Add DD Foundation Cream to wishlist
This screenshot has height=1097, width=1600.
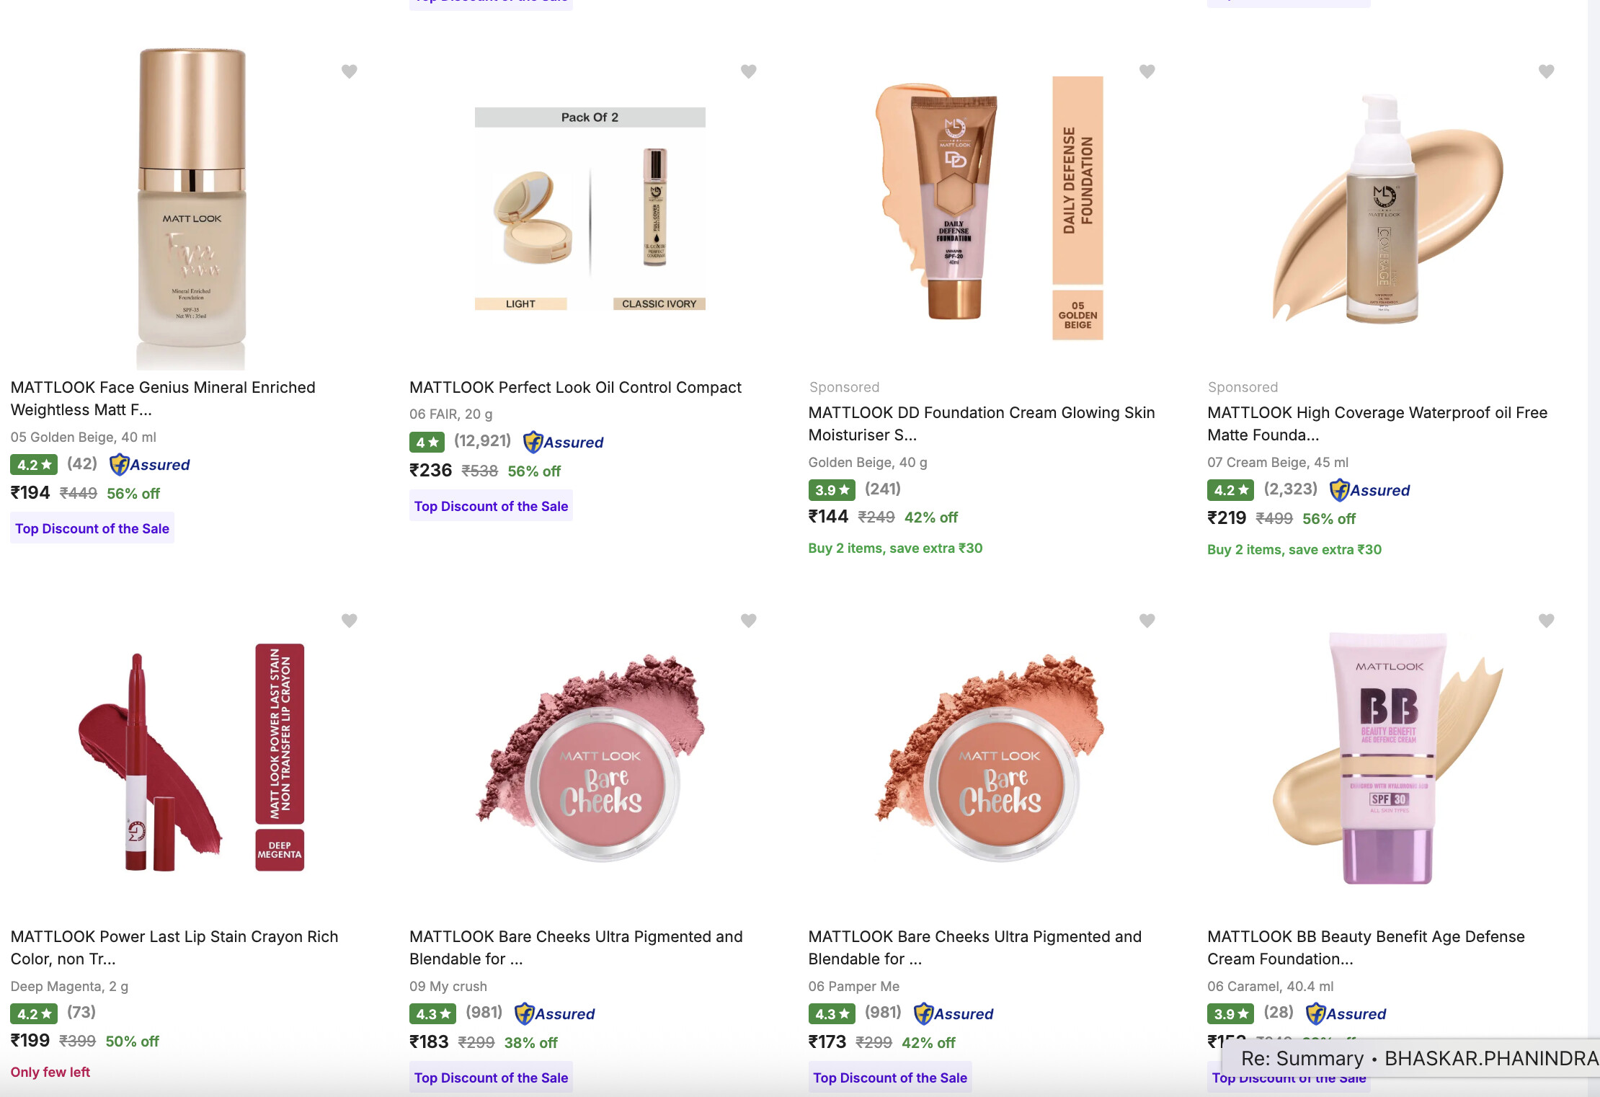pyautogui.click(x=1147, y=71)
